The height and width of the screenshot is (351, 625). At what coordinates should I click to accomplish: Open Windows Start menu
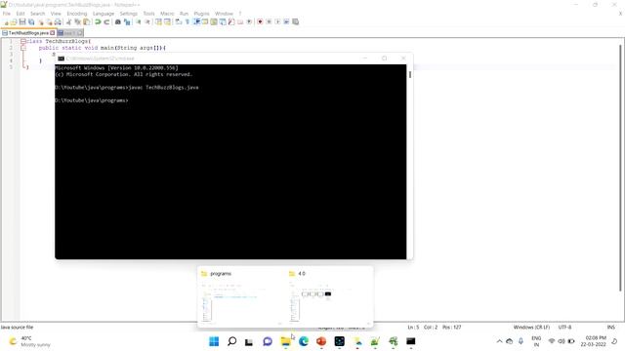tap(214, 341)
